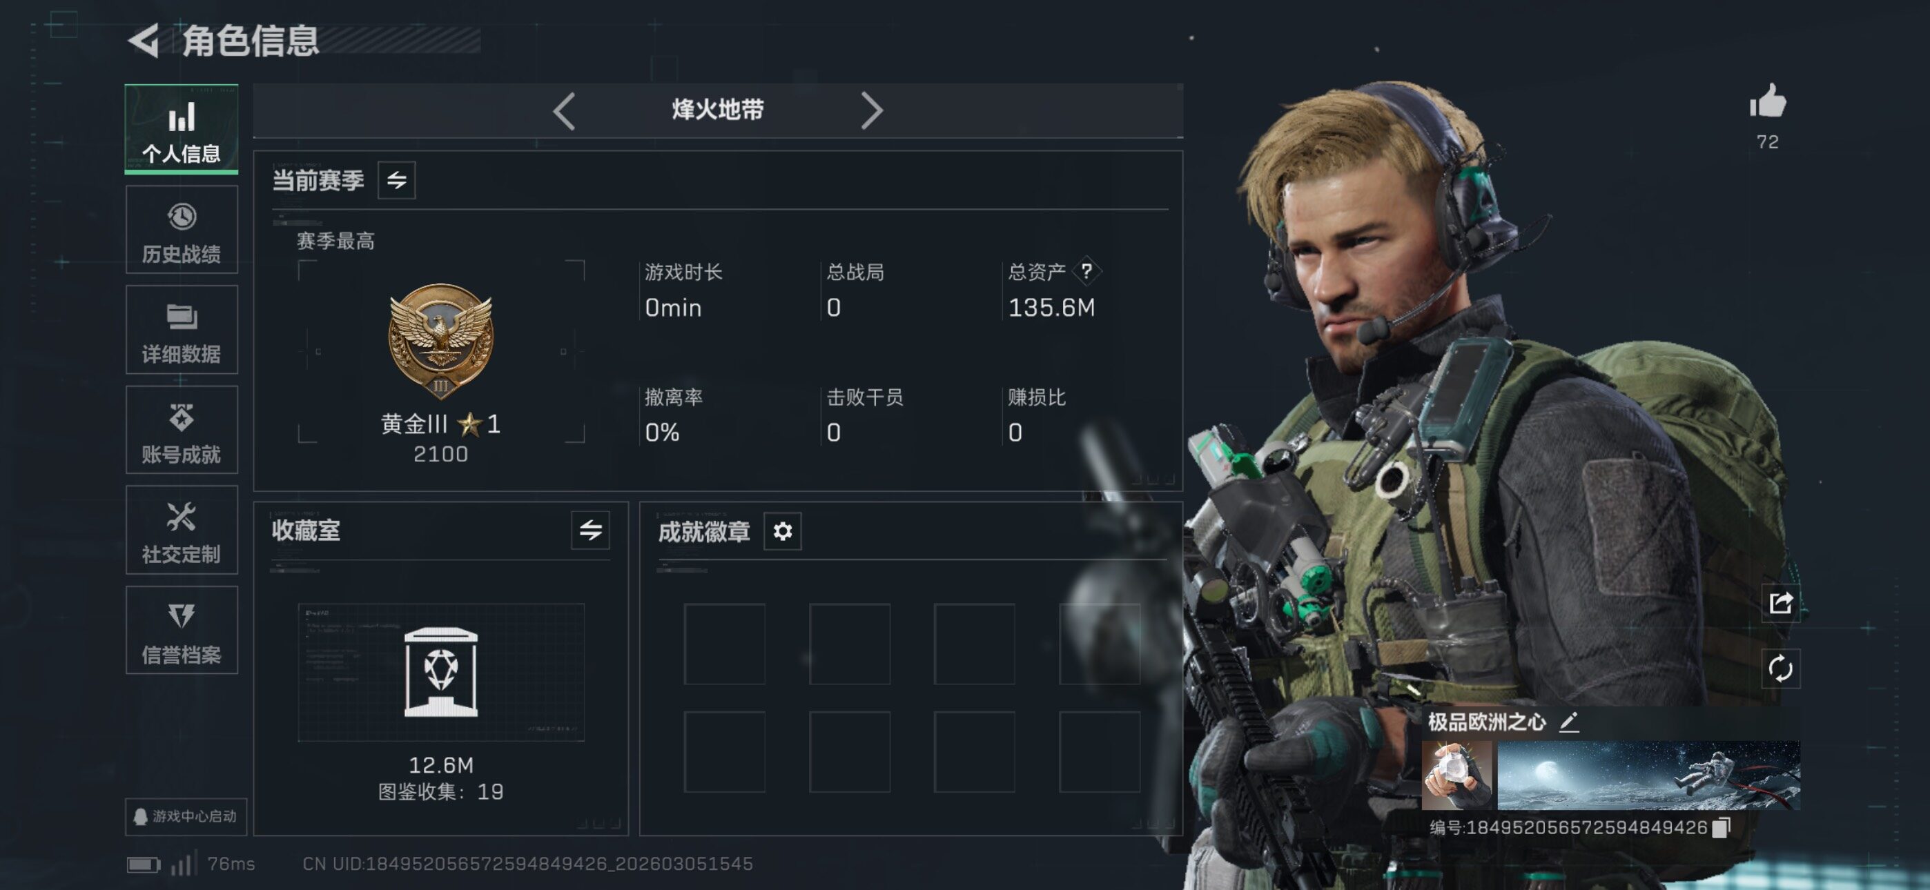Select the first empty achievement badge slot
1930x890 pixels.
[x=723, y=644]
